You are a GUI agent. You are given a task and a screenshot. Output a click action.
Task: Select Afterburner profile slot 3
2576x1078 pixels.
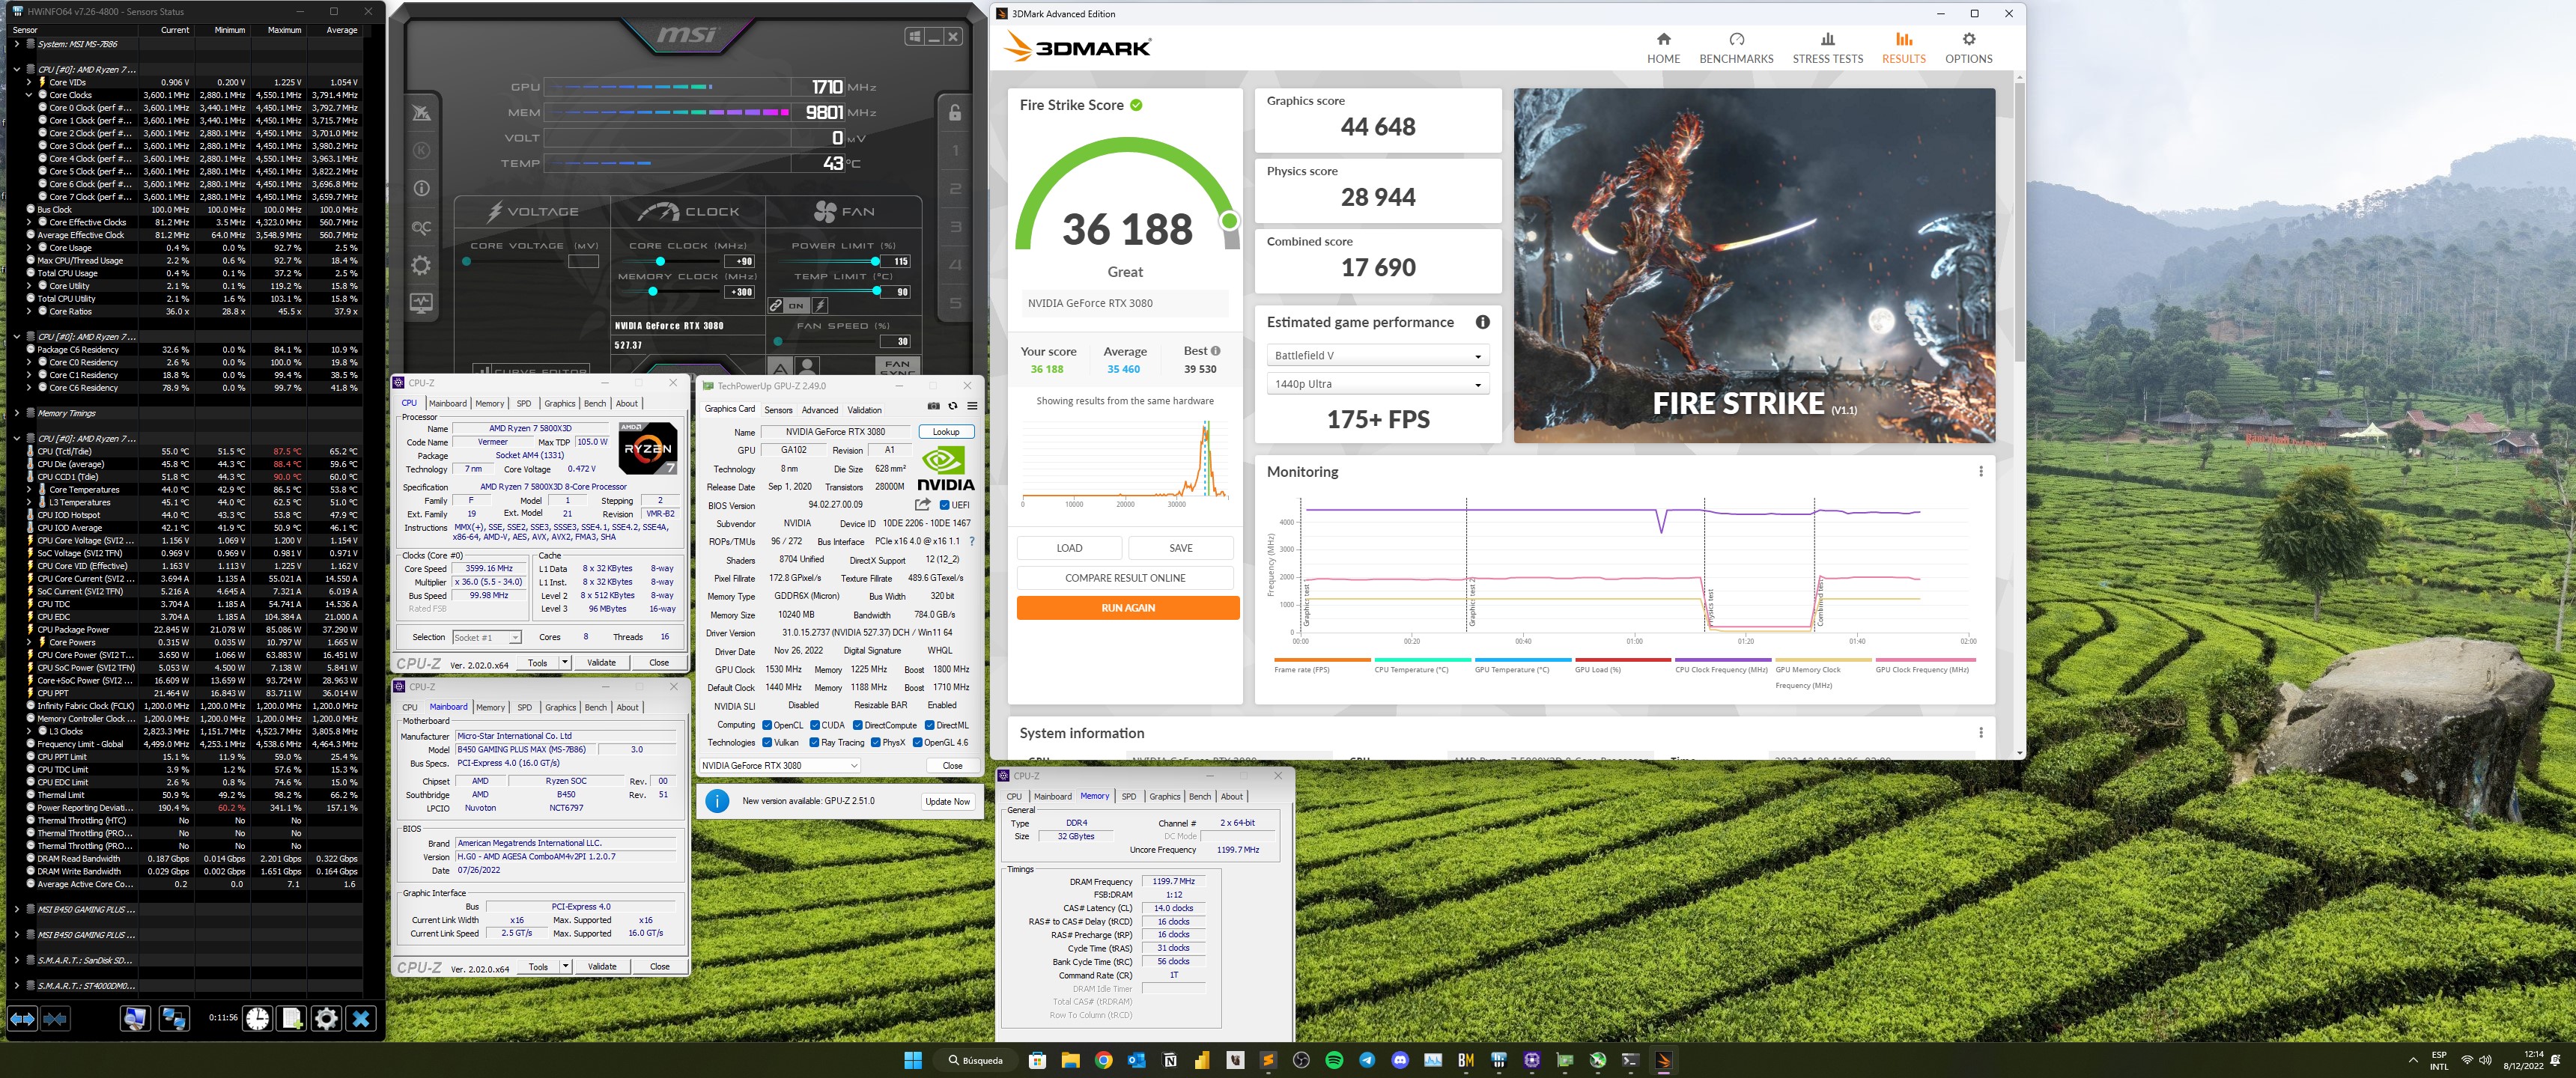coord(955,227)
